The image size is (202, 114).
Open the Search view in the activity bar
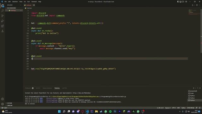click(3, 11)
